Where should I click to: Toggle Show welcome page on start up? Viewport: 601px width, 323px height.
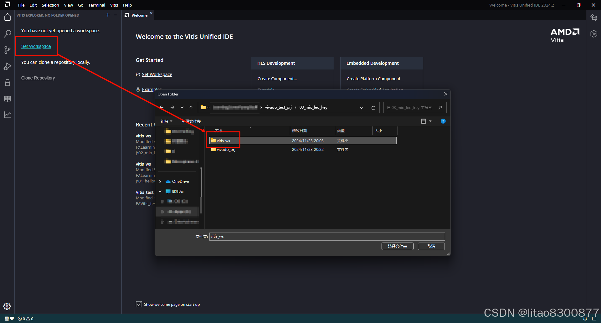(139, 304)
